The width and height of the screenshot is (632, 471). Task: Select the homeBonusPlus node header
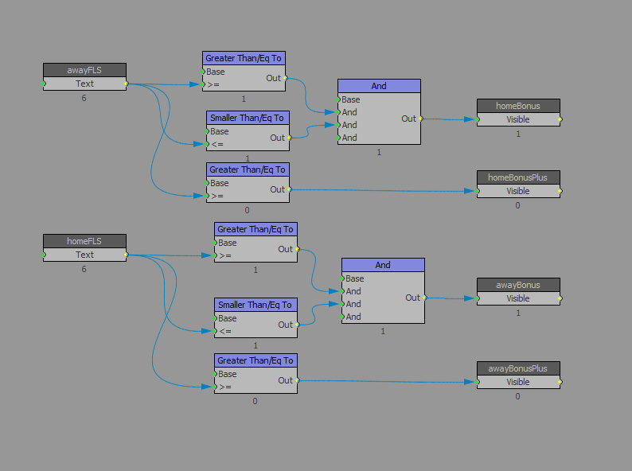tap(518, 177)
